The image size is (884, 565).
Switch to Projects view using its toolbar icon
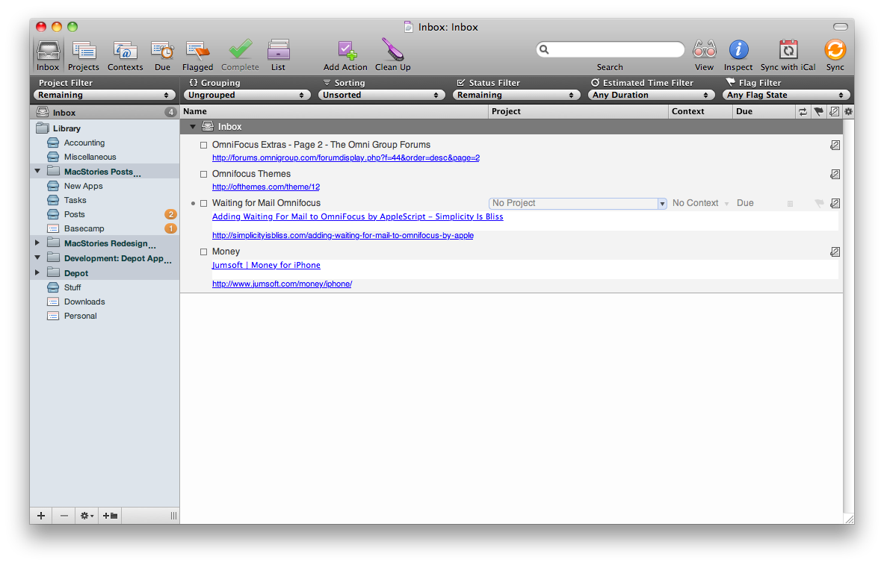[83, 50]
